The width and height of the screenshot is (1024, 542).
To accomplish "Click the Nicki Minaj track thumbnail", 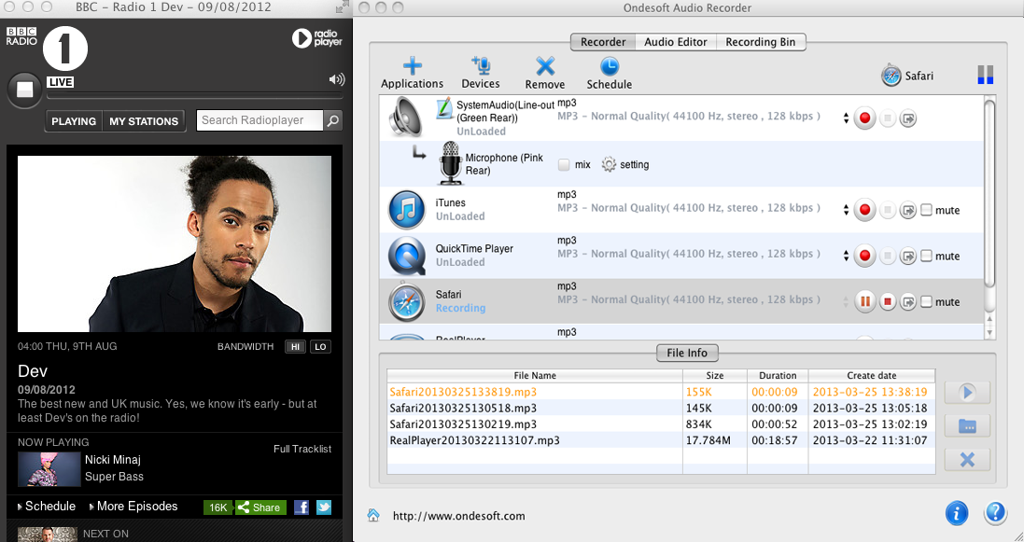I will [x=49, y=469].
